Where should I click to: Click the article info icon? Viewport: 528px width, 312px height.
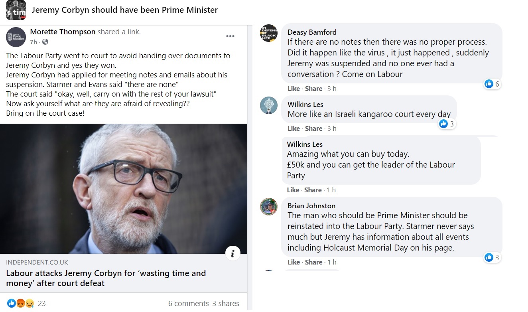(x=232, y=253)
